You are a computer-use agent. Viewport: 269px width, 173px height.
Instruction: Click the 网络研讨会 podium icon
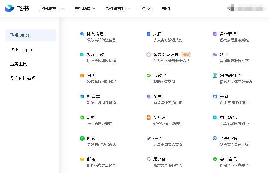(215, 76)
